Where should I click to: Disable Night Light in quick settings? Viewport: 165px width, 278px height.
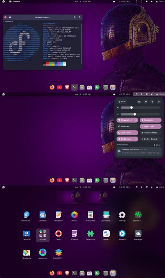[151, 126]
